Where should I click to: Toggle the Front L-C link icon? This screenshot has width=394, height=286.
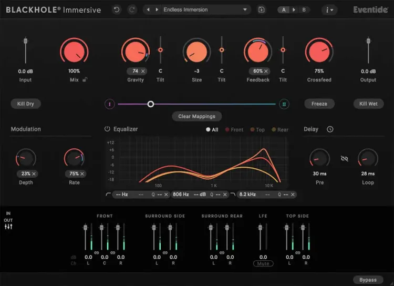[x=97, y=252]
